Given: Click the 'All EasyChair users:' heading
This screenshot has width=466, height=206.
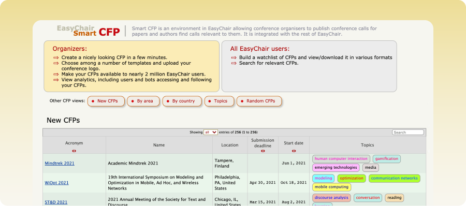Looking at the screenshot, I should tap(260, 49).
